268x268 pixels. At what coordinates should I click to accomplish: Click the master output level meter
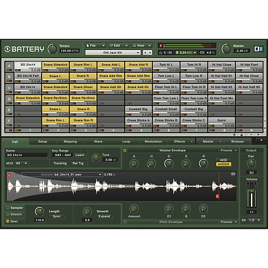coord(190,46)
